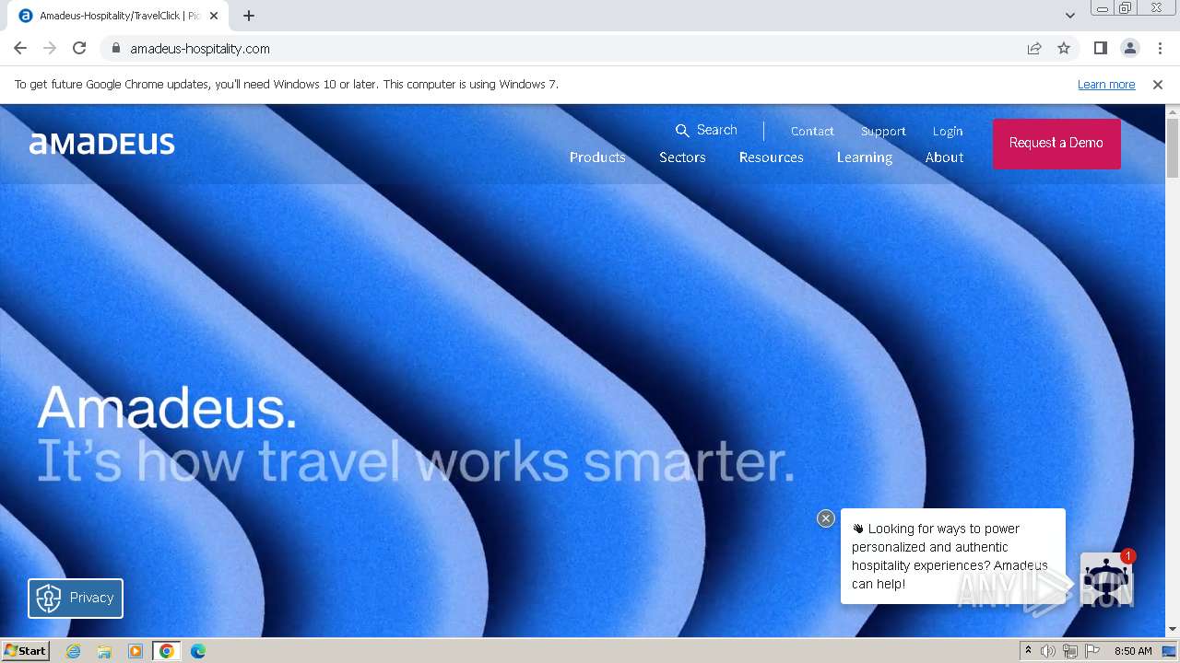Open a new tab with the plus button

249,15
